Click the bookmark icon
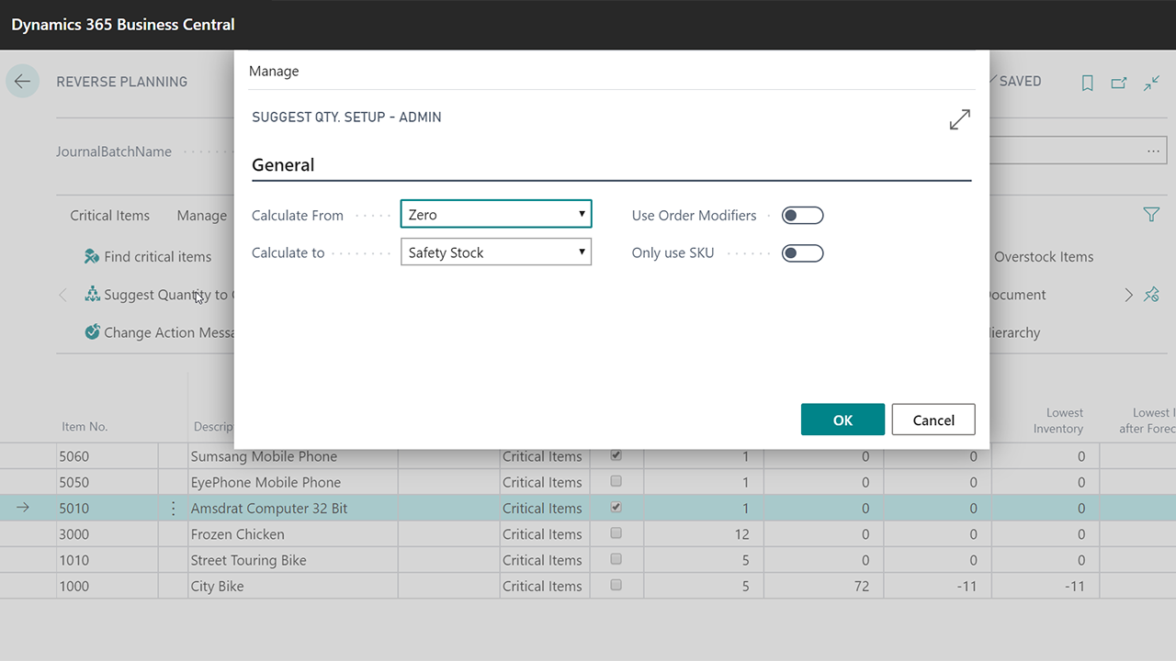 tap(1087, 83)
